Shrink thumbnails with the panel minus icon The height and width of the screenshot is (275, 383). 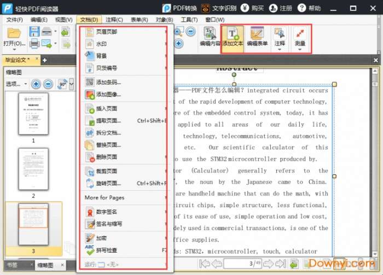click(x=48, y=84)
